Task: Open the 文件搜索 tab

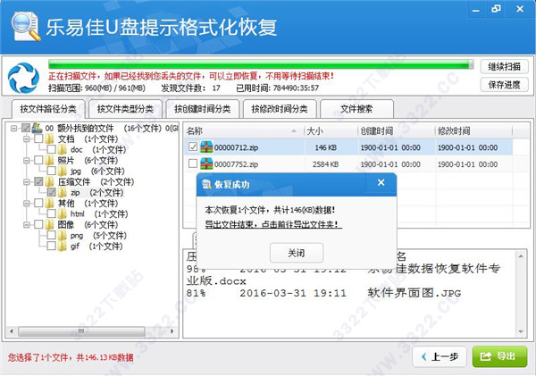Action: click(x=356, y=109)
